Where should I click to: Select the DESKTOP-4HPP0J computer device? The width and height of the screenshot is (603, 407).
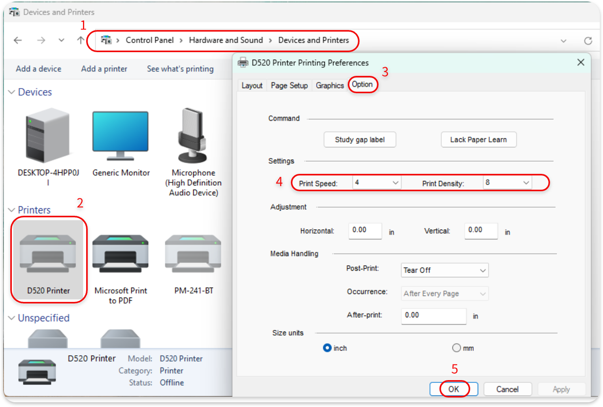(48, 136)
